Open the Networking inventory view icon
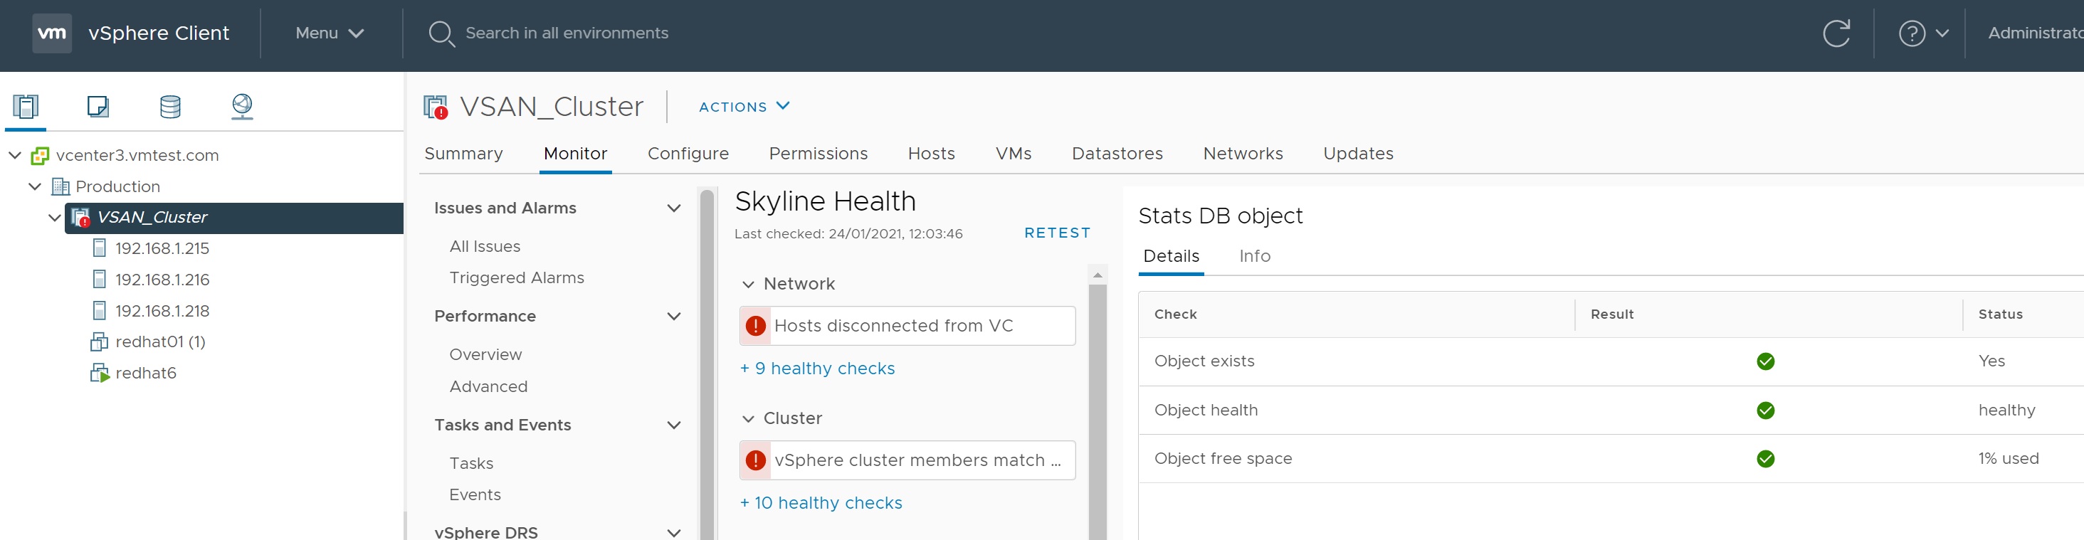This screenshot has height=540, width=2084. point(242,106)
